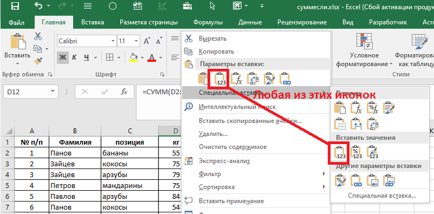Click the scissors Cut icon in ribbon
The image size is (434, 214).
[38, 36]
